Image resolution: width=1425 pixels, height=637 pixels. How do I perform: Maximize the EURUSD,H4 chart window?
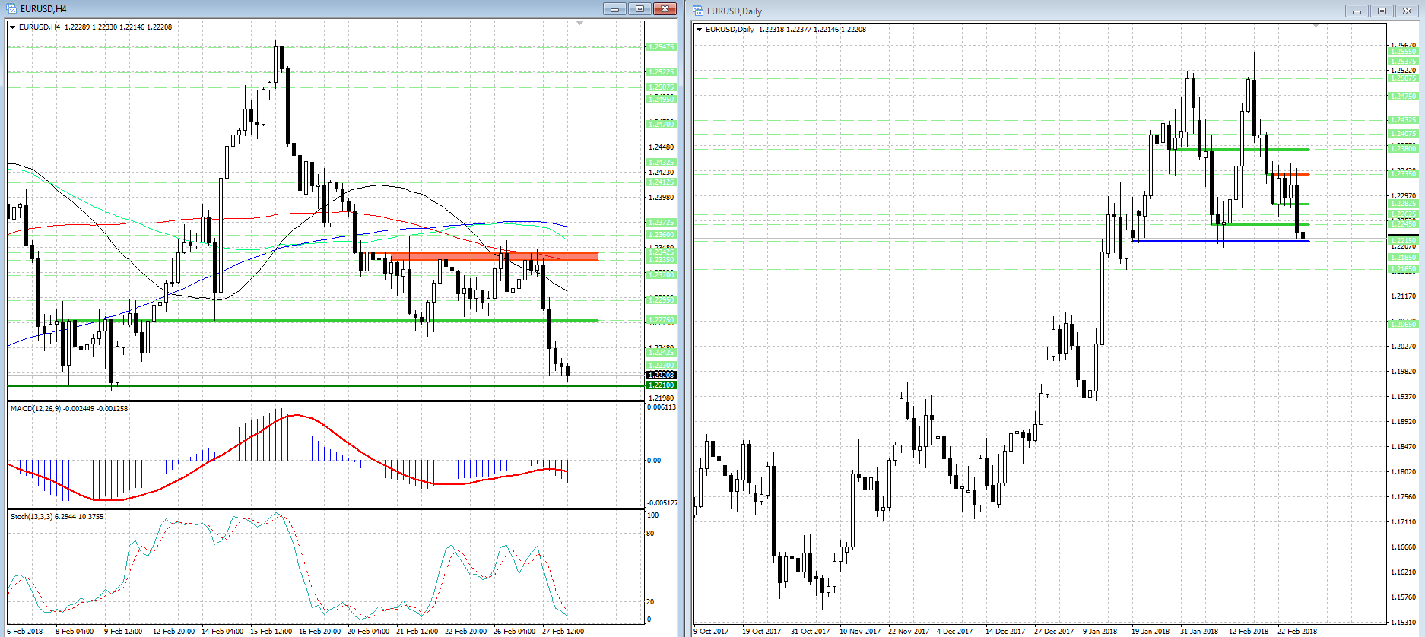[x=640, y=9]
